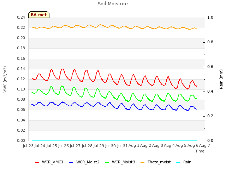
Task: Click the cyan Rain line at zero
Action: click(x=114, y=140)
